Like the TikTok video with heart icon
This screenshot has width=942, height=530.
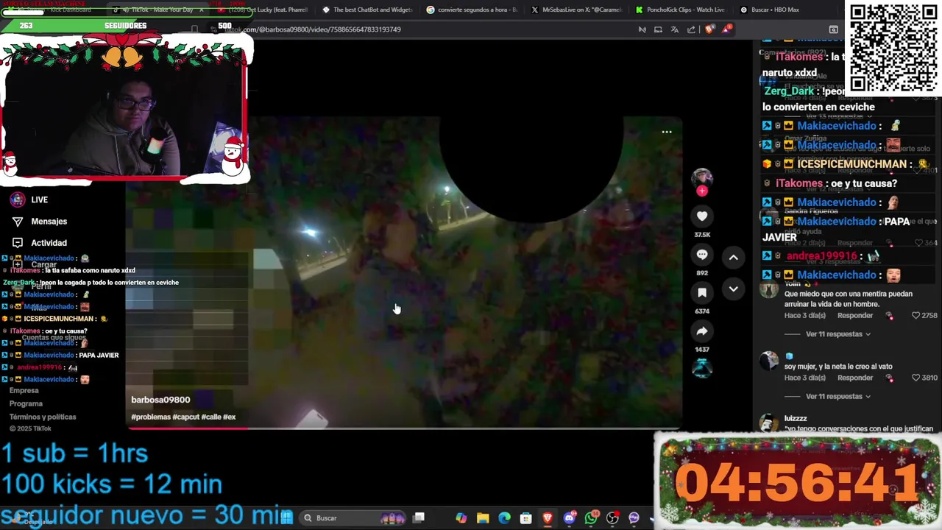point(702,216)
